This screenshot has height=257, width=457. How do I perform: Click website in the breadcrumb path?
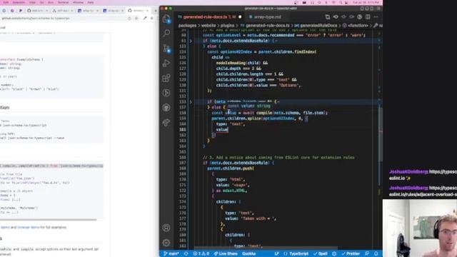tap(209, 26)
